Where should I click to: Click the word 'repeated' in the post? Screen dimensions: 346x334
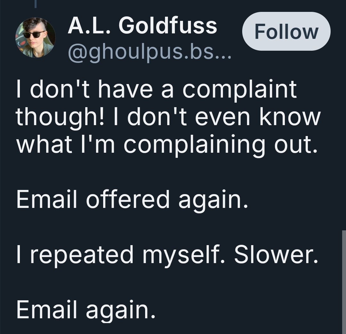coord(82,255)
